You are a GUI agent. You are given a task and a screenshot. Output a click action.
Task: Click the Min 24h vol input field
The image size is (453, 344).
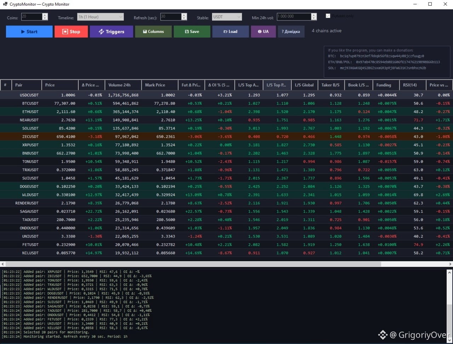[x=294, y=17]
